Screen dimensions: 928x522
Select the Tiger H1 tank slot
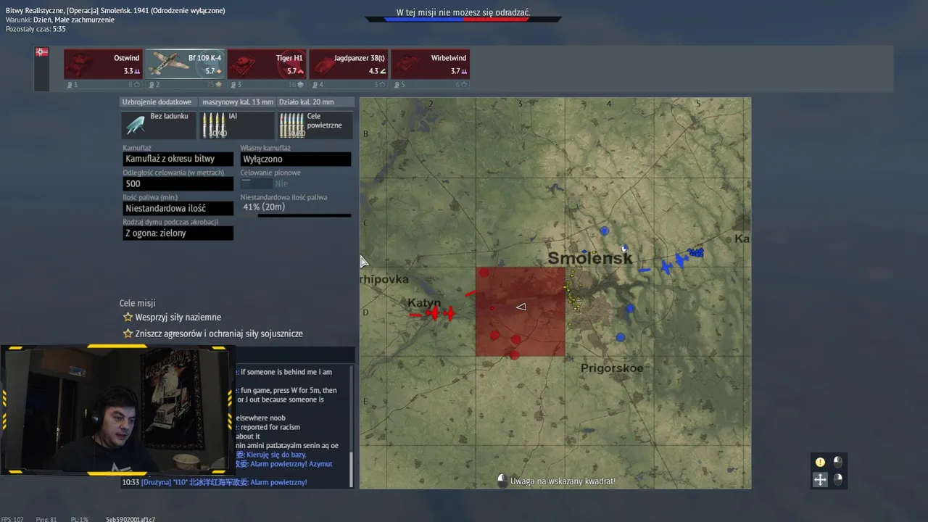[267, 65]
